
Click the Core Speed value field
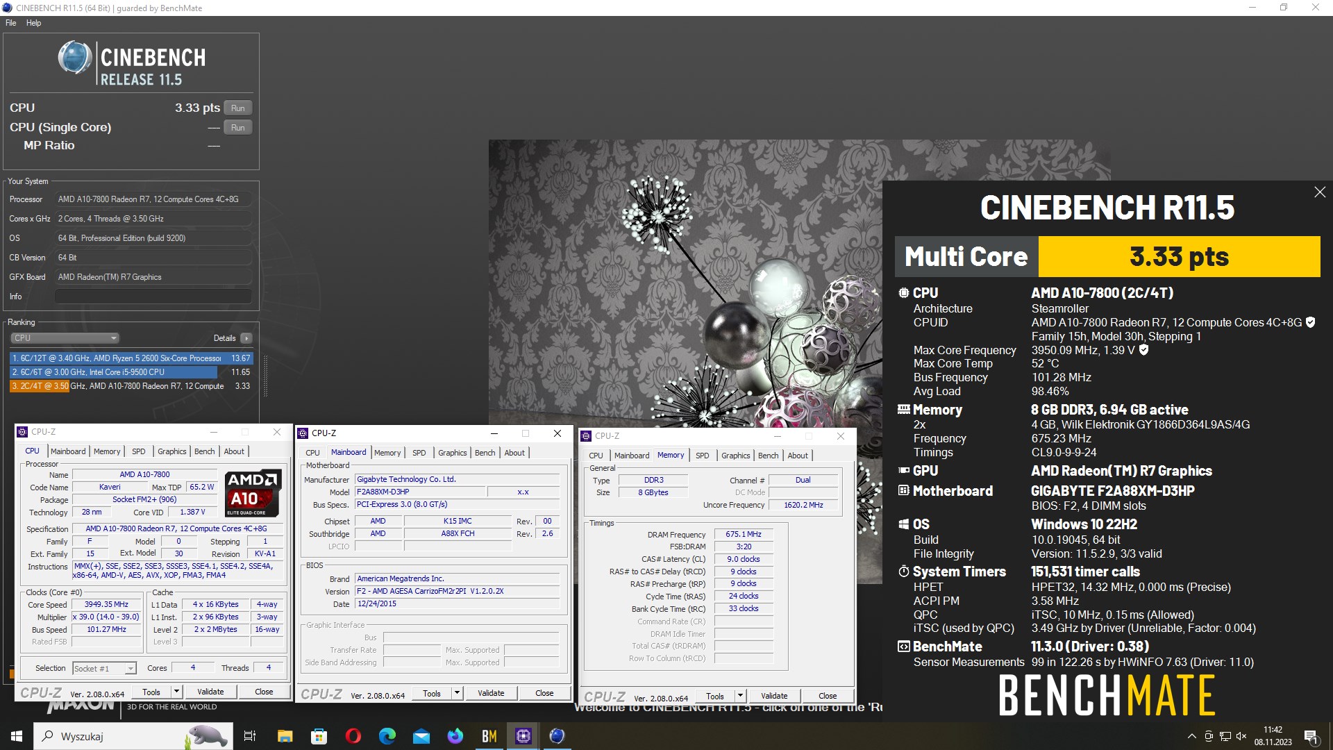point(107,605)
